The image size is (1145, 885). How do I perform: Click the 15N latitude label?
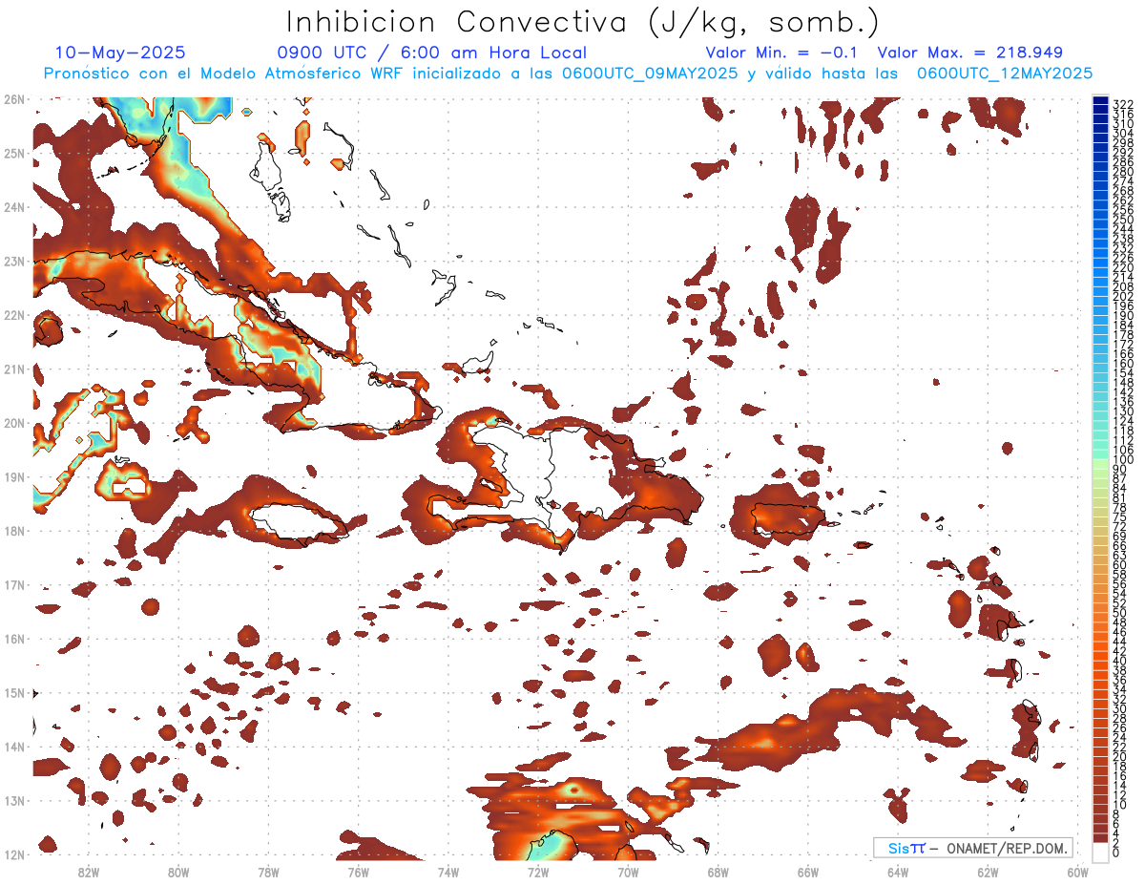click(x=14, y=692)
